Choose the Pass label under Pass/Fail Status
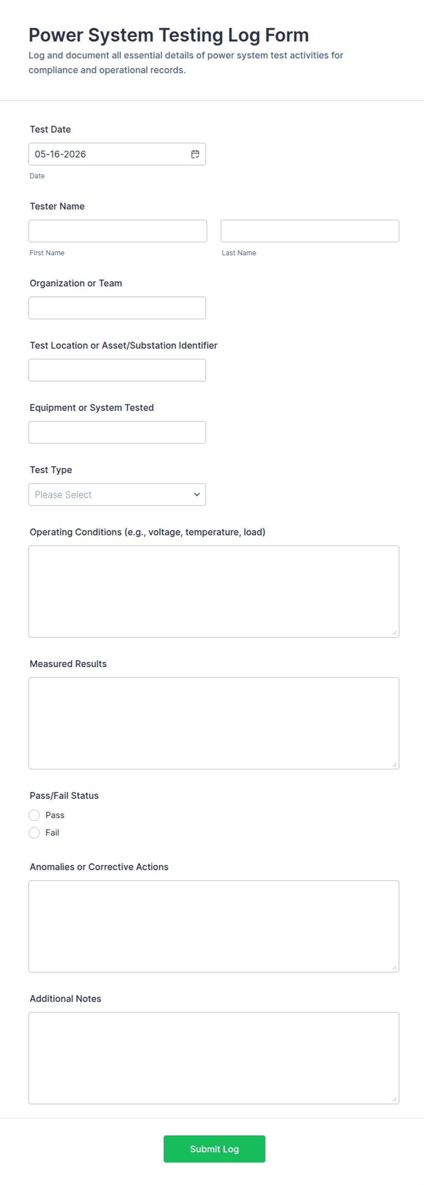Screen dimensions: 424x1185 [x=55, y=815]
